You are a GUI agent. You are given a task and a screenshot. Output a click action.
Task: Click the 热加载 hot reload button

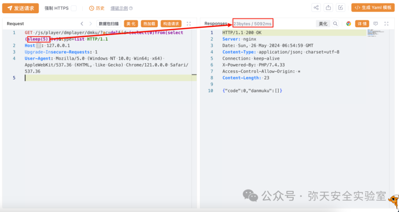tap(149, 24)
